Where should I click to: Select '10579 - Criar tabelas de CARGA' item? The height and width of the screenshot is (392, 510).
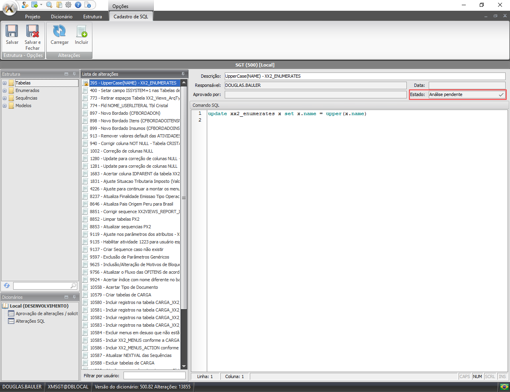click(131, 295)
